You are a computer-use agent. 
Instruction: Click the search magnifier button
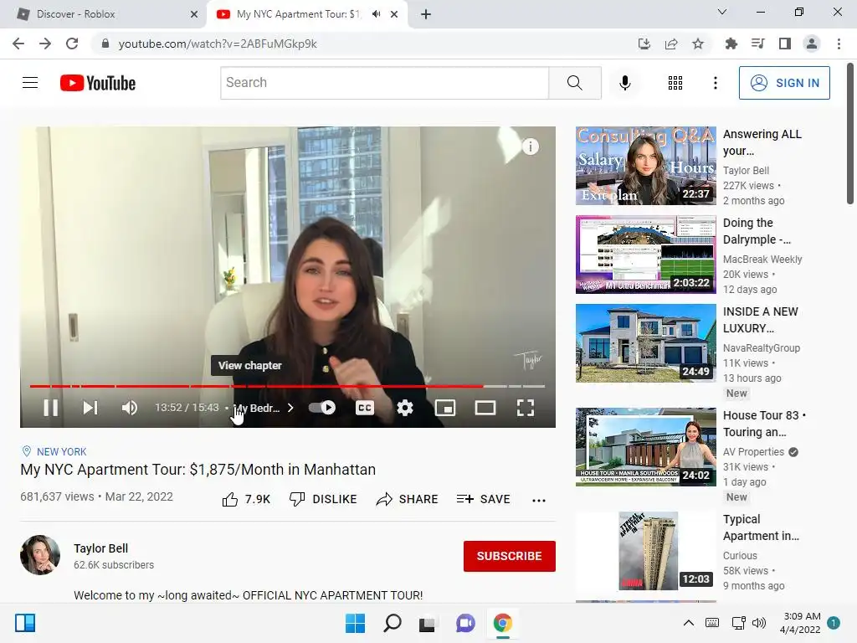point(574,83)
